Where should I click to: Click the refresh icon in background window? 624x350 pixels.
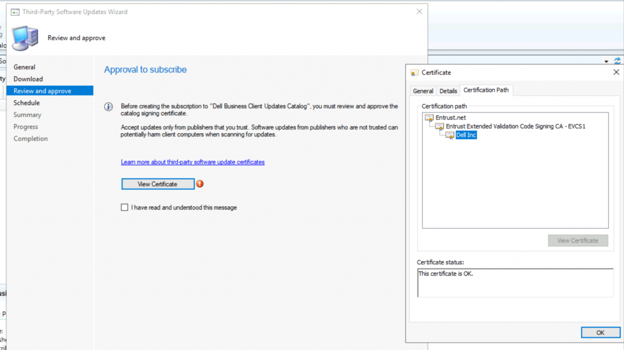tap(617, 61)
